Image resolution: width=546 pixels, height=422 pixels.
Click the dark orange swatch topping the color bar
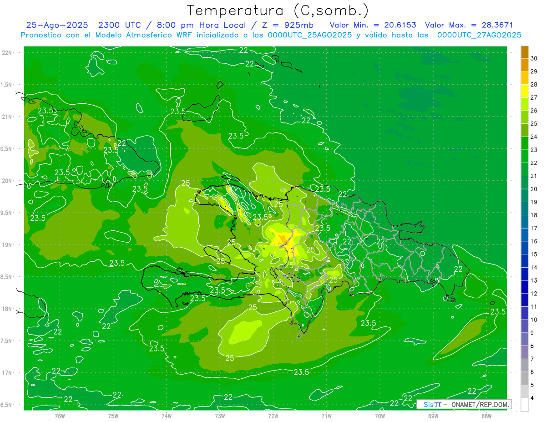(525, 52)
